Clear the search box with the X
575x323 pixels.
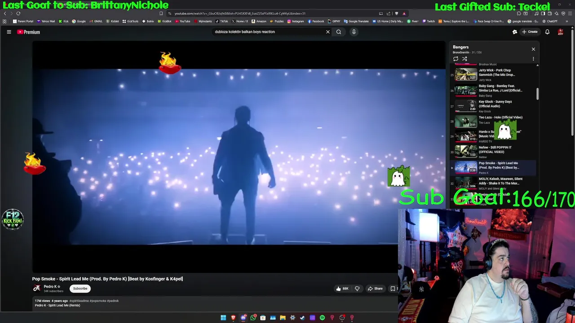327,32
